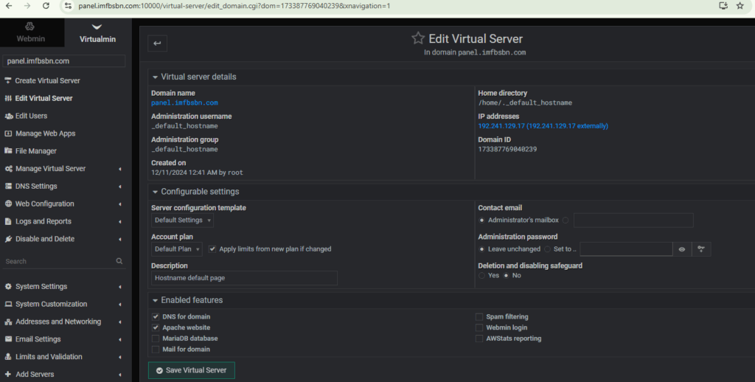Enable the MariaDB database feature
Image resolution: width=755 pixels, height=382 pixels.
point(156,338)
